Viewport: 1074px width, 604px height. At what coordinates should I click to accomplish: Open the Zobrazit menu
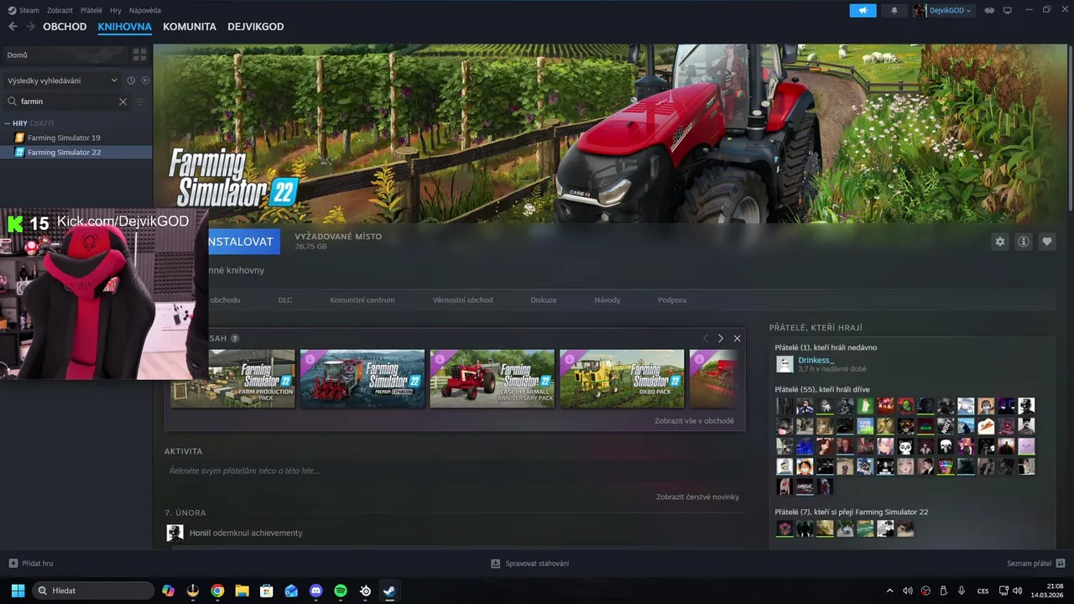tap(60, 10)
